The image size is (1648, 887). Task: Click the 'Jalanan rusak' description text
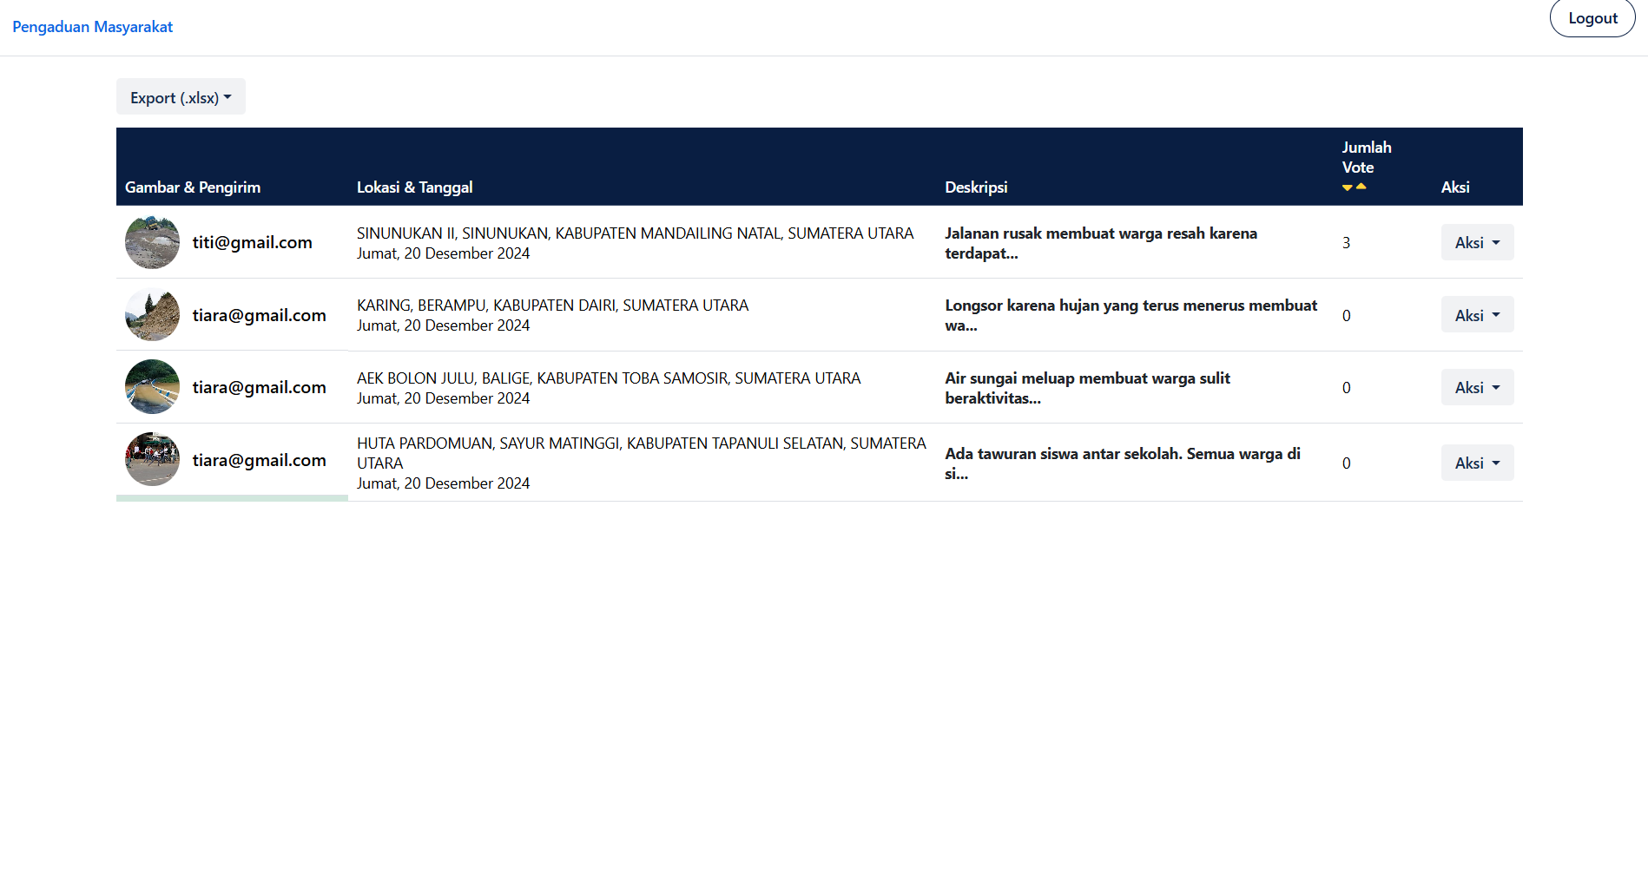[1100, 243]
